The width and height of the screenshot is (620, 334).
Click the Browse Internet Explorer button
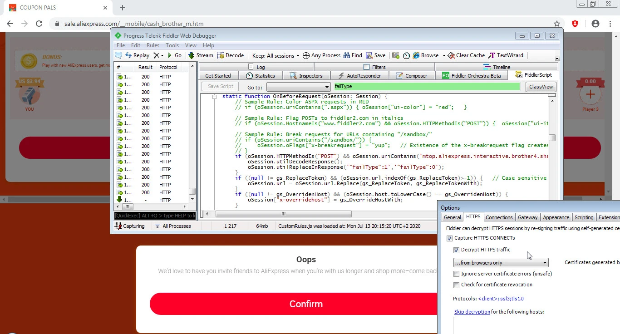[x=426, y=55]
